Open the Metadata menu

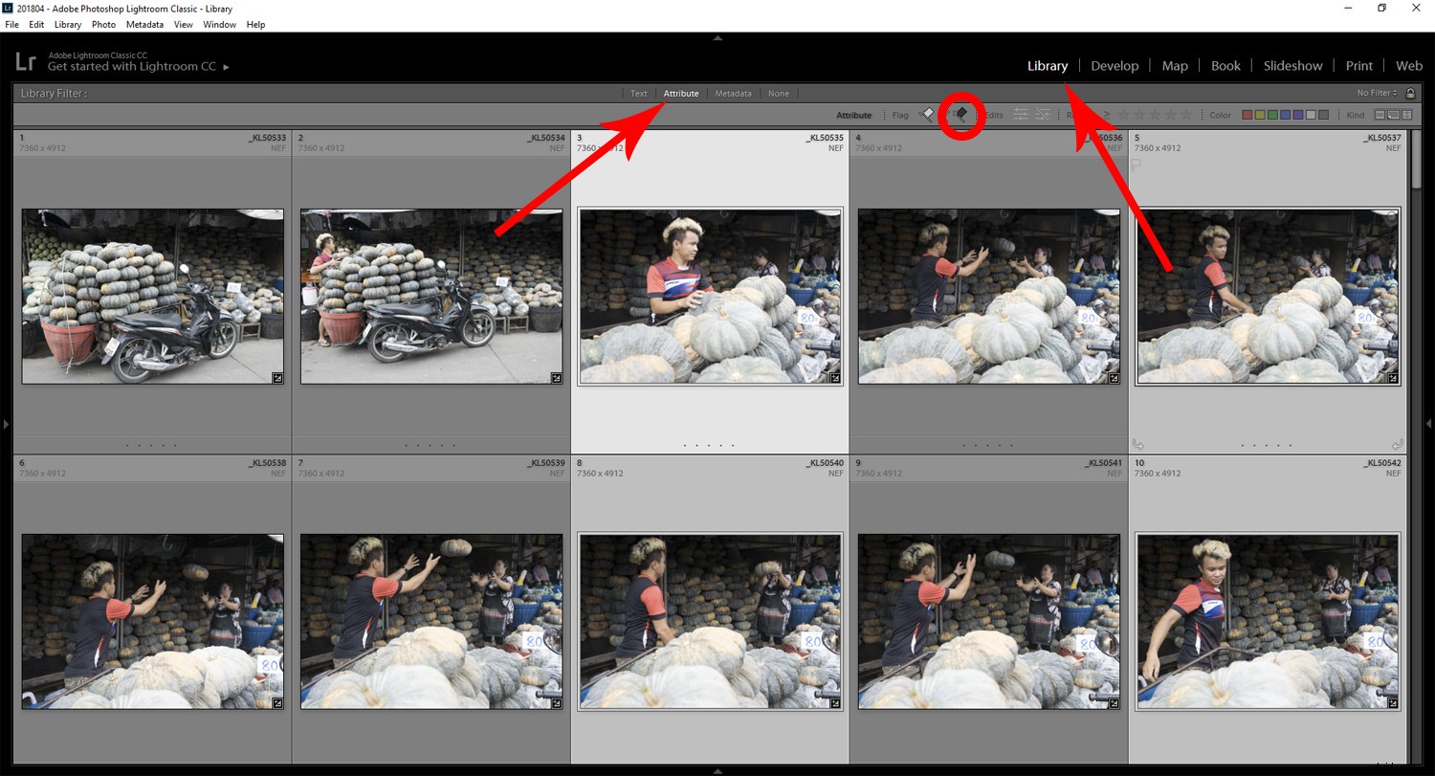point(144,24)
